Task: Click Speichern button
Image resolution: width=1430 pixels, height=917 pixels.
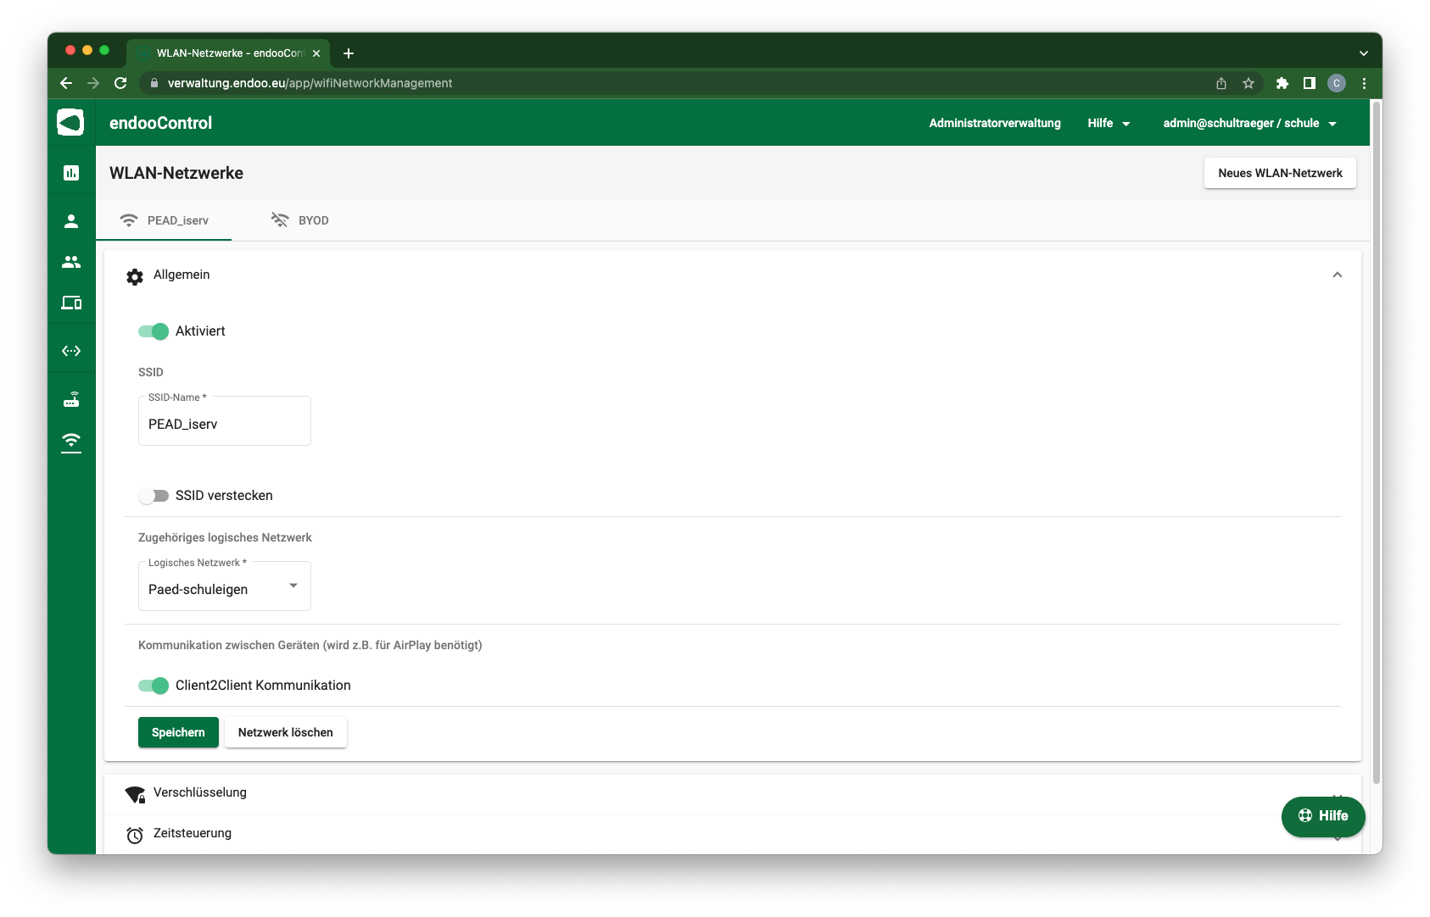Action: pyautogui.click(x=178, y=732)
